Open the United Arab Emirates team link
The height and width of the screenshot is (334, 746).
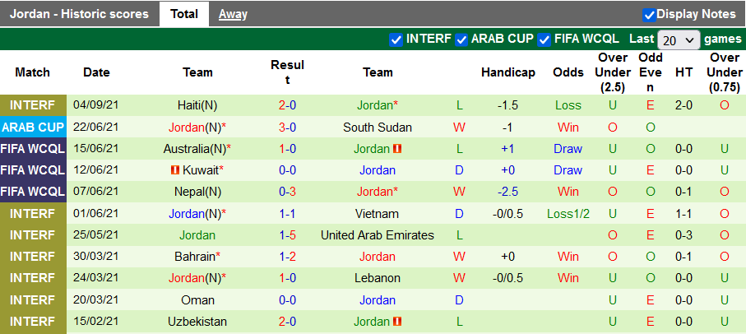click(x=378, y=235)
